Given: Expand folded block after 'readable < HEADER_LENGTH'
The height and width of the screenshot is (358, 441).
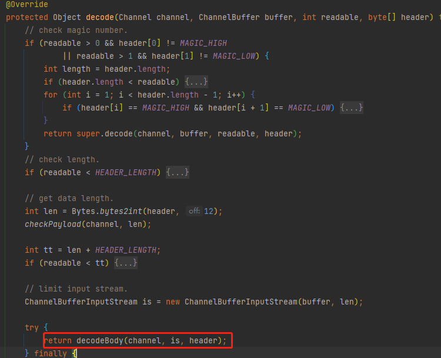Looking at the screenshot, I should click(178, 172).
